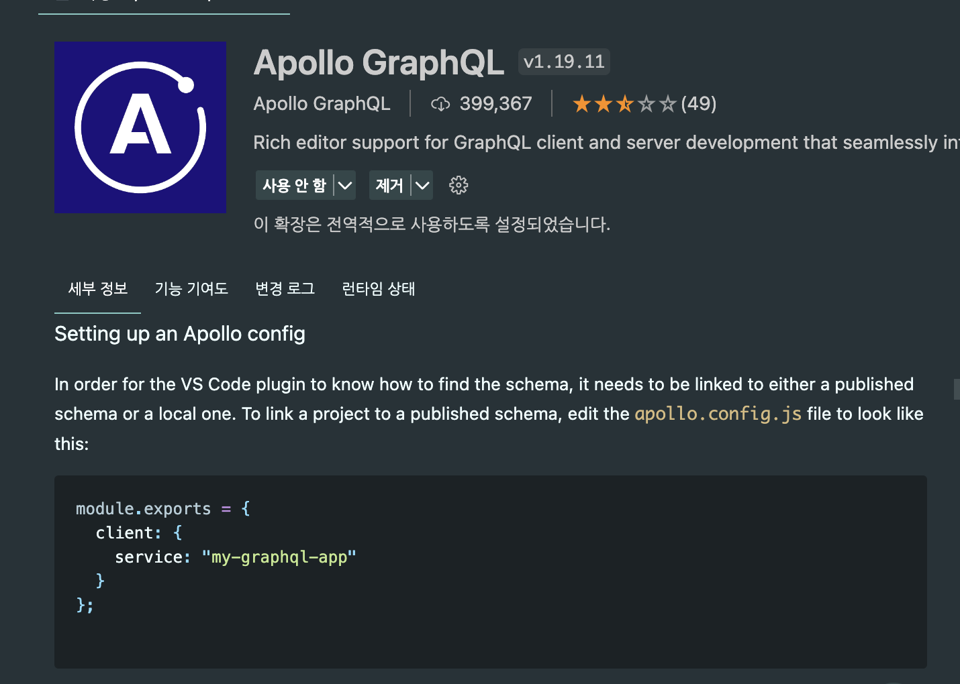Click the Setting up an Apollo config heading

[x=180, y=334]
